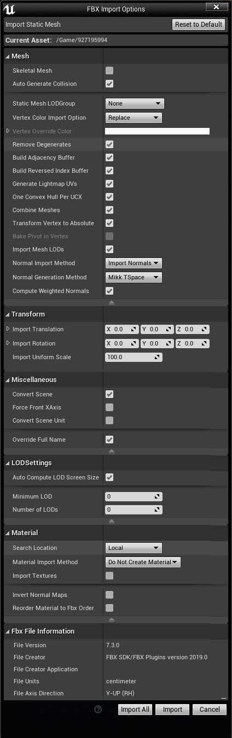Click the LODSettings advanced options arrow
Viewport: 232px width, 738px height.
[x=112, y=521]
